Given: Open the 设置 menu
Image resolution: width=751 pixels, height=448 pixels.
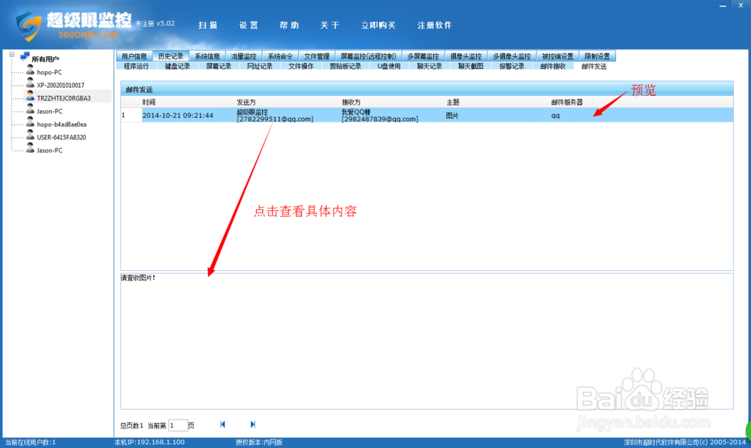Looking at the screenshot, I should [249, 26].
